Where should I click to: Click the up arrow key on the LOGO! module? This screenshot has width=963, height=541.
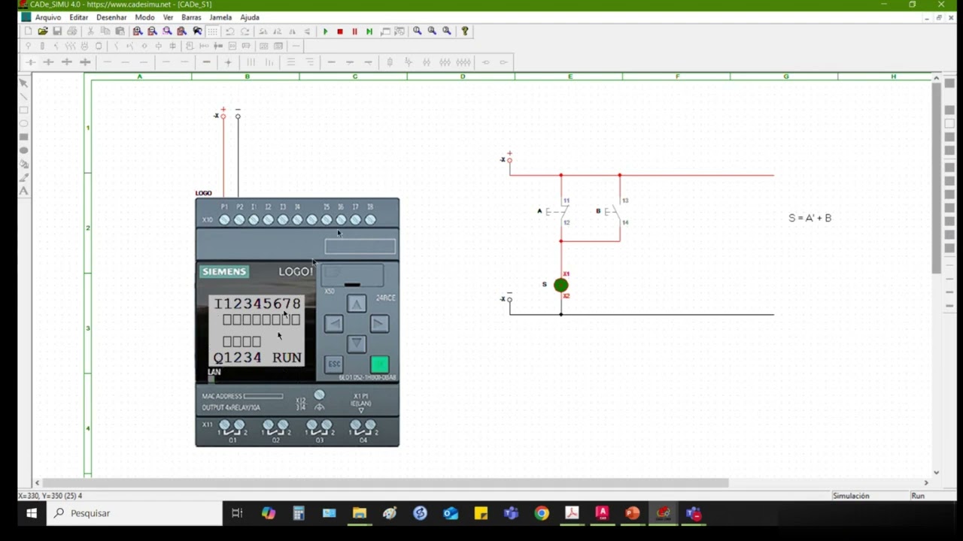pos(357,304)
